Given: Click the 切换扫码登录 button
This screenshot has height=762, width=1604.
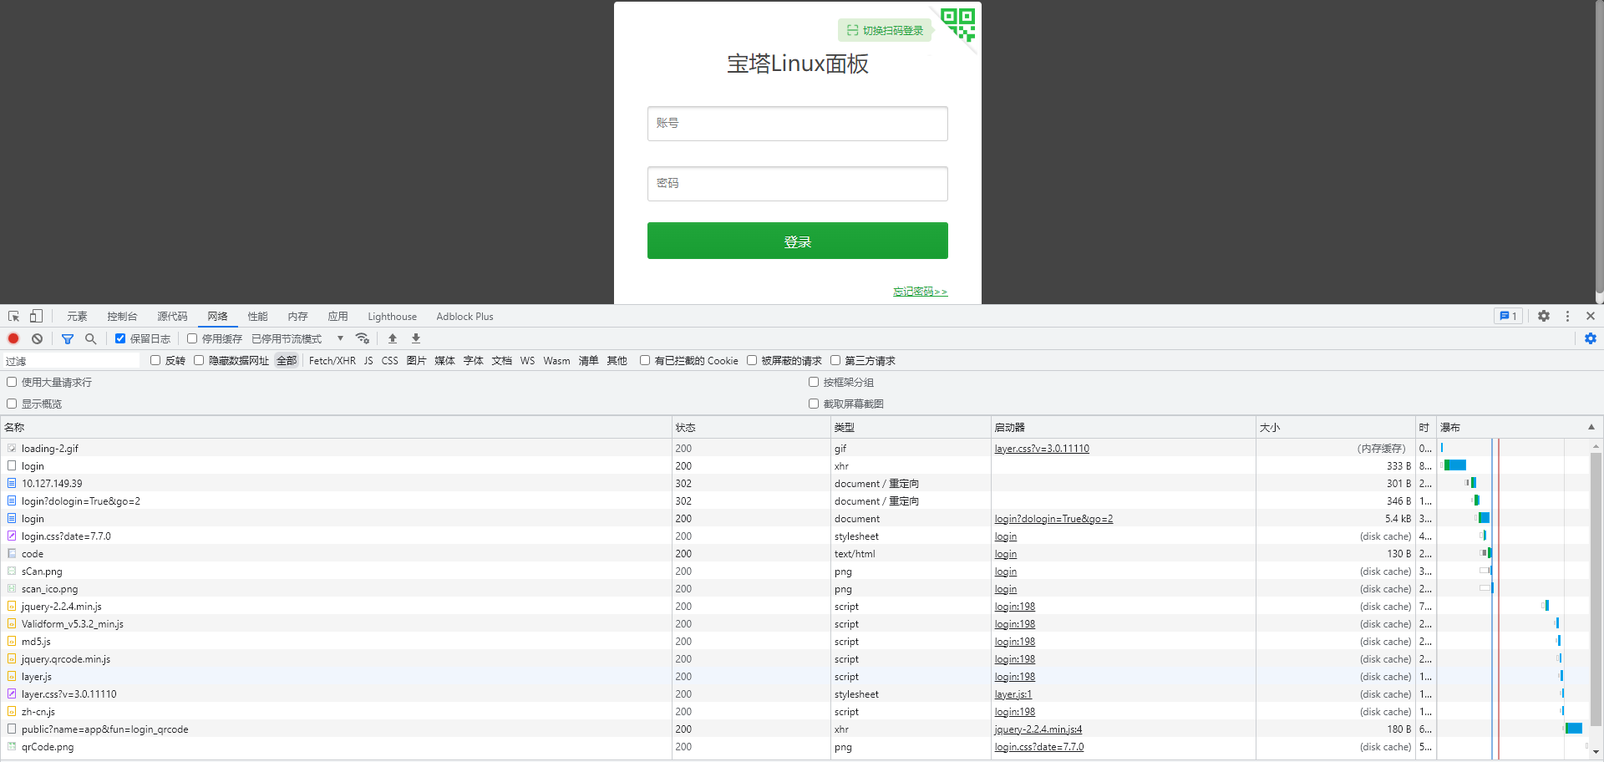Looking at the screenshot, I should (x=885, y=30).
